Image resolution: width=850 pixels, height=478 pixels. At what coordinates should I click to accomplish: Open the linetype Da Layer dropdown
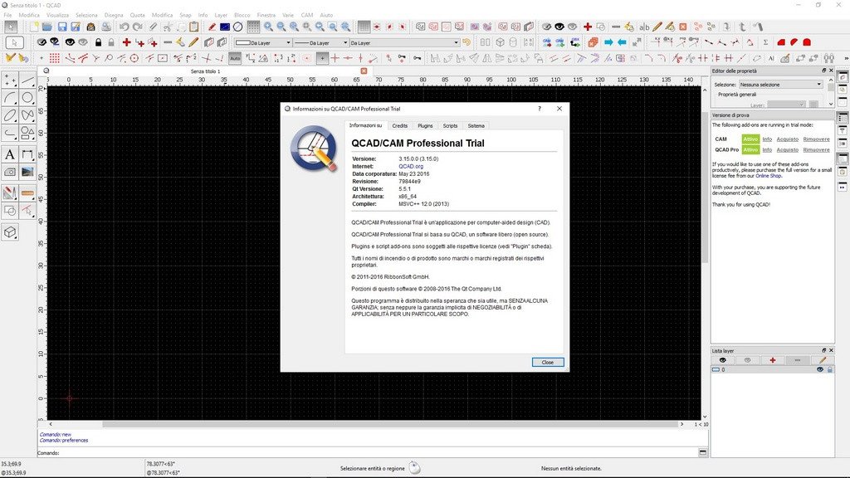pyautogui.click(x=324, y=42)
